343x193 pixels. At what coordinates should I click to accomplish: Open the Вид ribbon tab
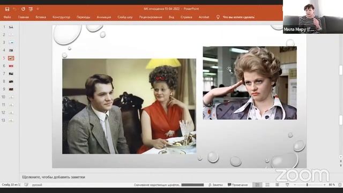(171, 17)
